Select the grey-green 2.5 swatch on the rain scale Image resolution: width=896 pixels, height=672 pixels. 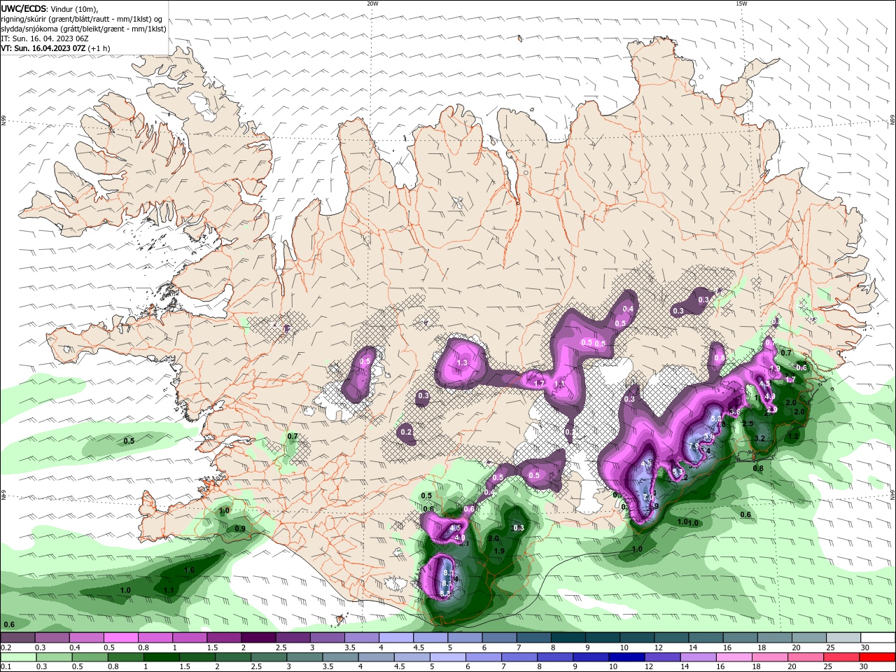pos(269,657)
